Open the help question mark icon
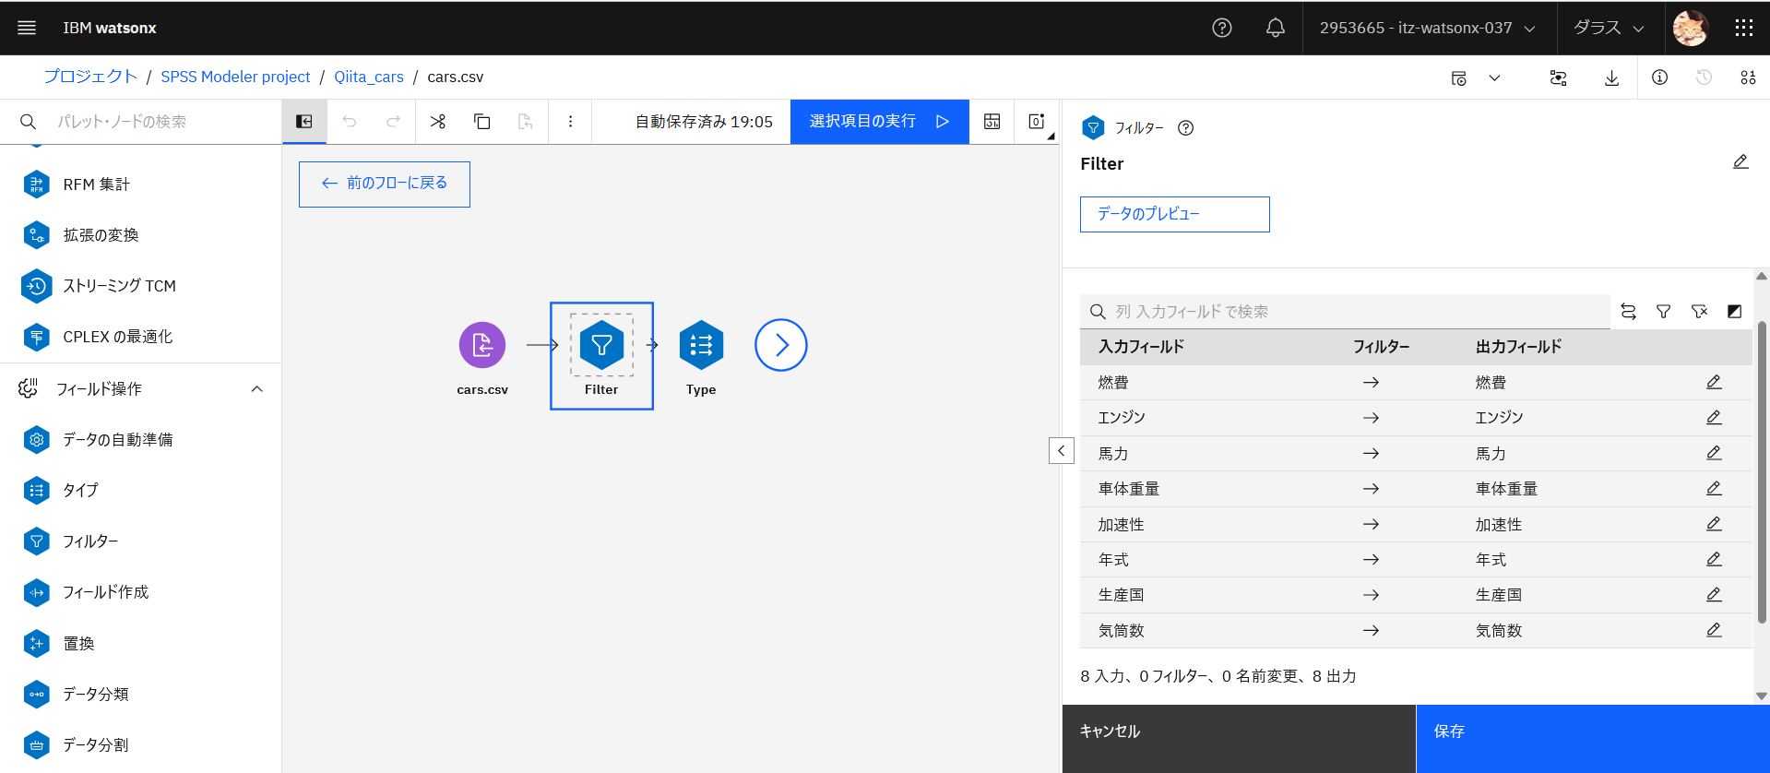The image size is (1770, 773). coord(1222,28)
